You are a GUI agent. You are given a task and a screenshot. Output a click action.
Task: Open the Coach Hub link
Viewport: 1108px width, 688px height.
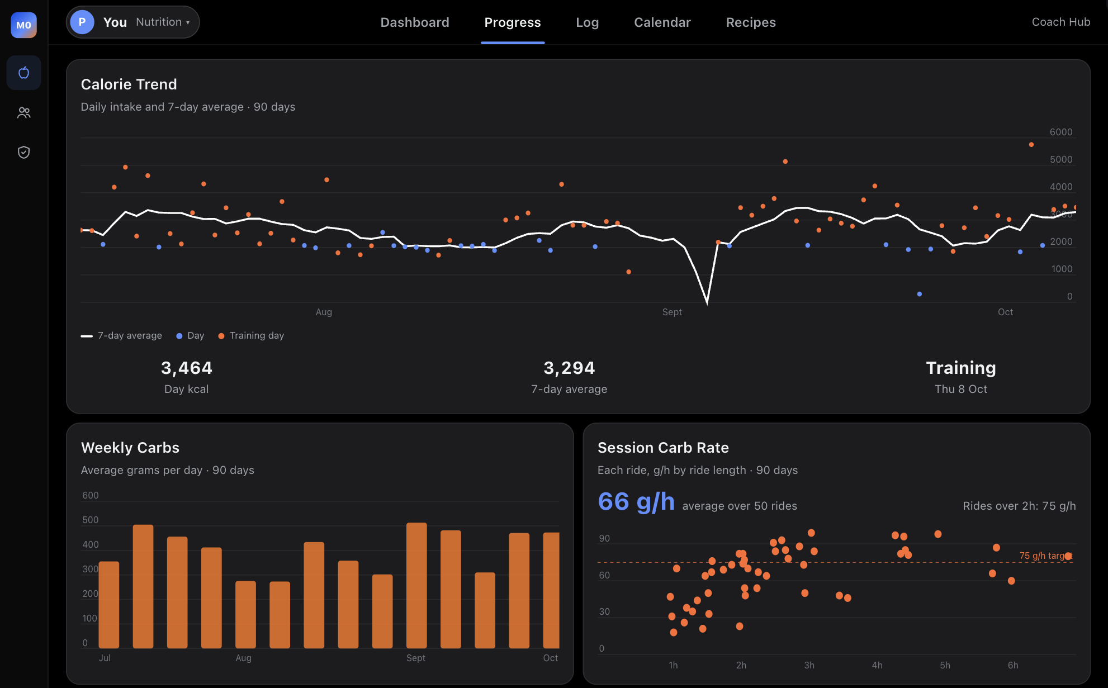(x=1060, y=22)
